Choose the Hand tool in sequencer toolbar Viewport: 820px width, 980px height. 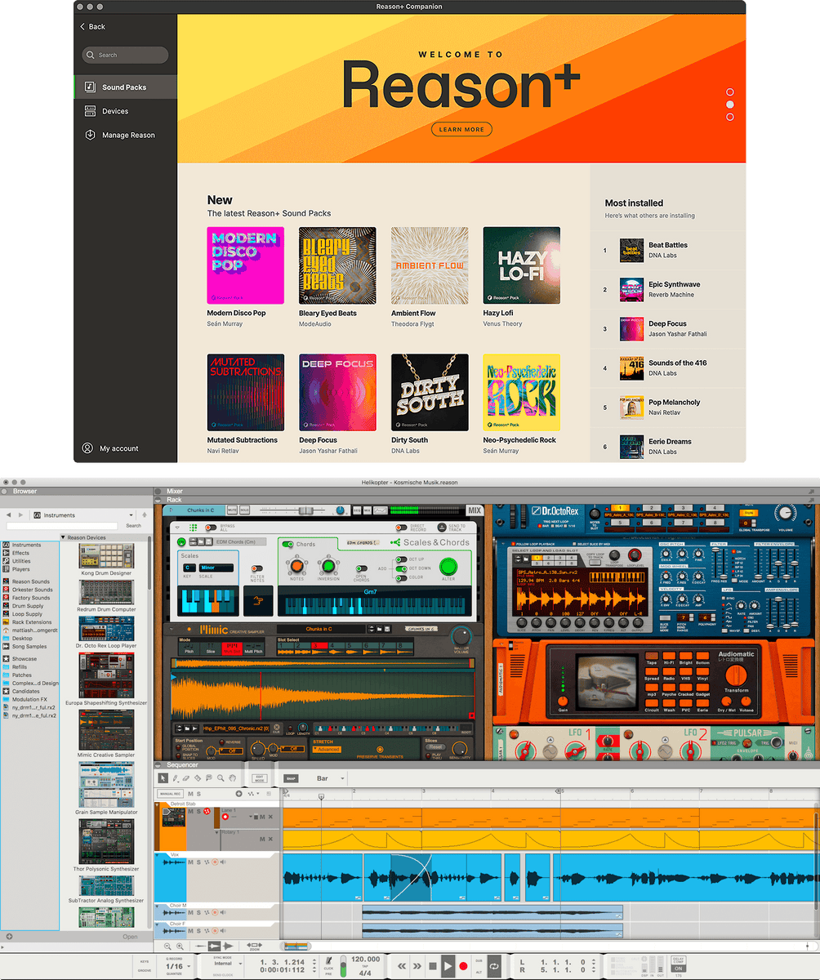point(233,777)
